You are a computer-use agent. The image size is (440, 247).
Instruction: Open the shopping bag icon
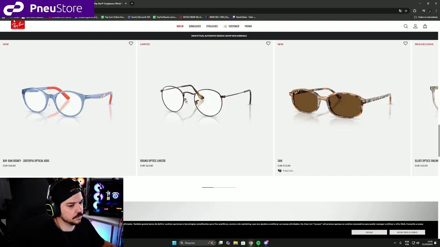pyautogui.click(x=425, y=26)
